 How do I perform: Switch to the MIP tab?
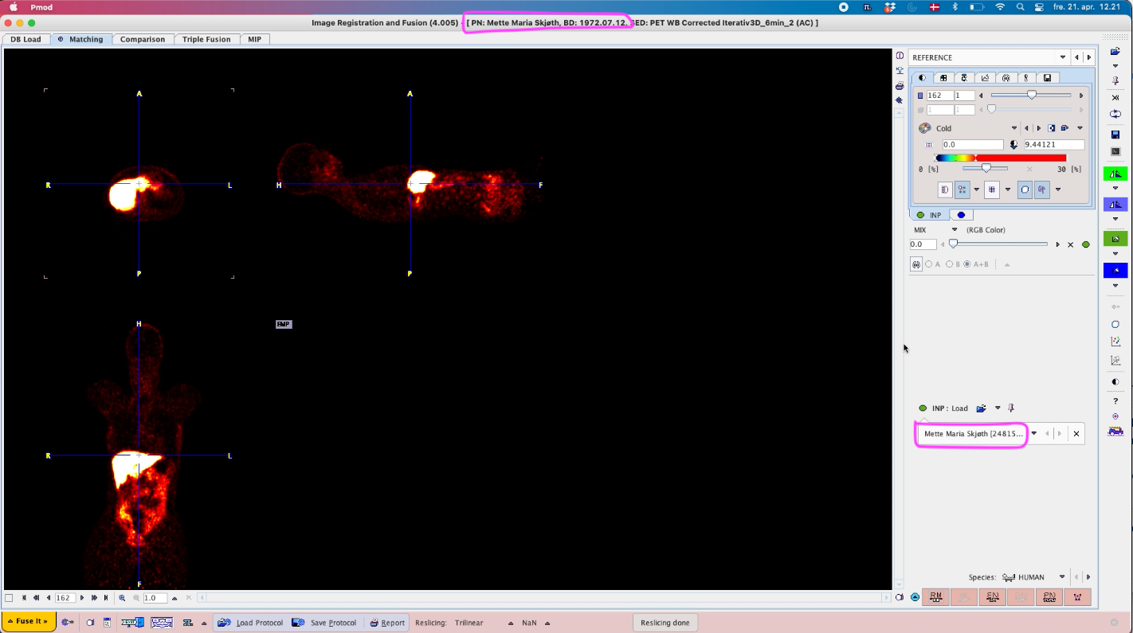coord(255,39)
